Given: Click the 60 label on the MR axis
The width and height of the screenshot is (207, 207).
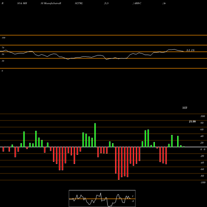Looking at the screenshot, I should [202, 130].
